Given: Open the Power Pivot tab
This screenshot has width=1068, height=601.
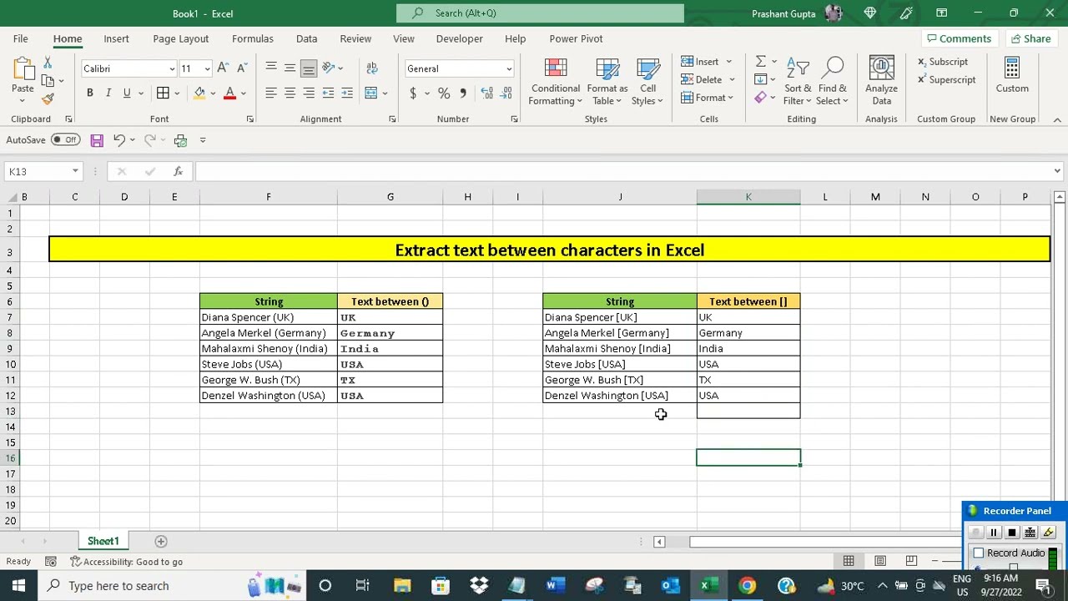Looking at the screenshot, I should (576, 38).
